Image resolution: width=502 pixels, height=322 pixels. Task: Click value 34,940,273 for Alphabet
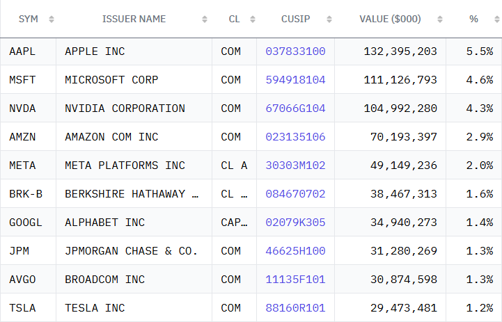(404, 223)
